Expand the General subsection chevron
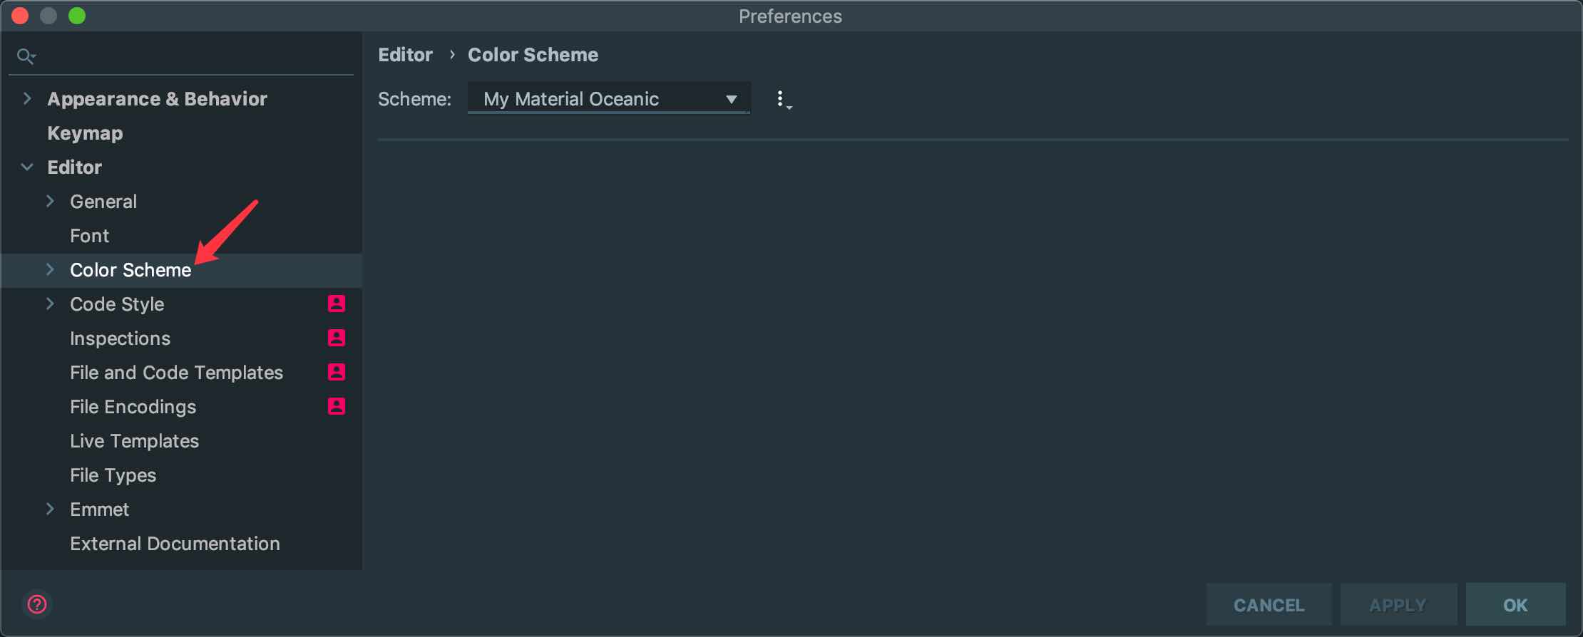Screen dimensions: 1583x637 50,201
